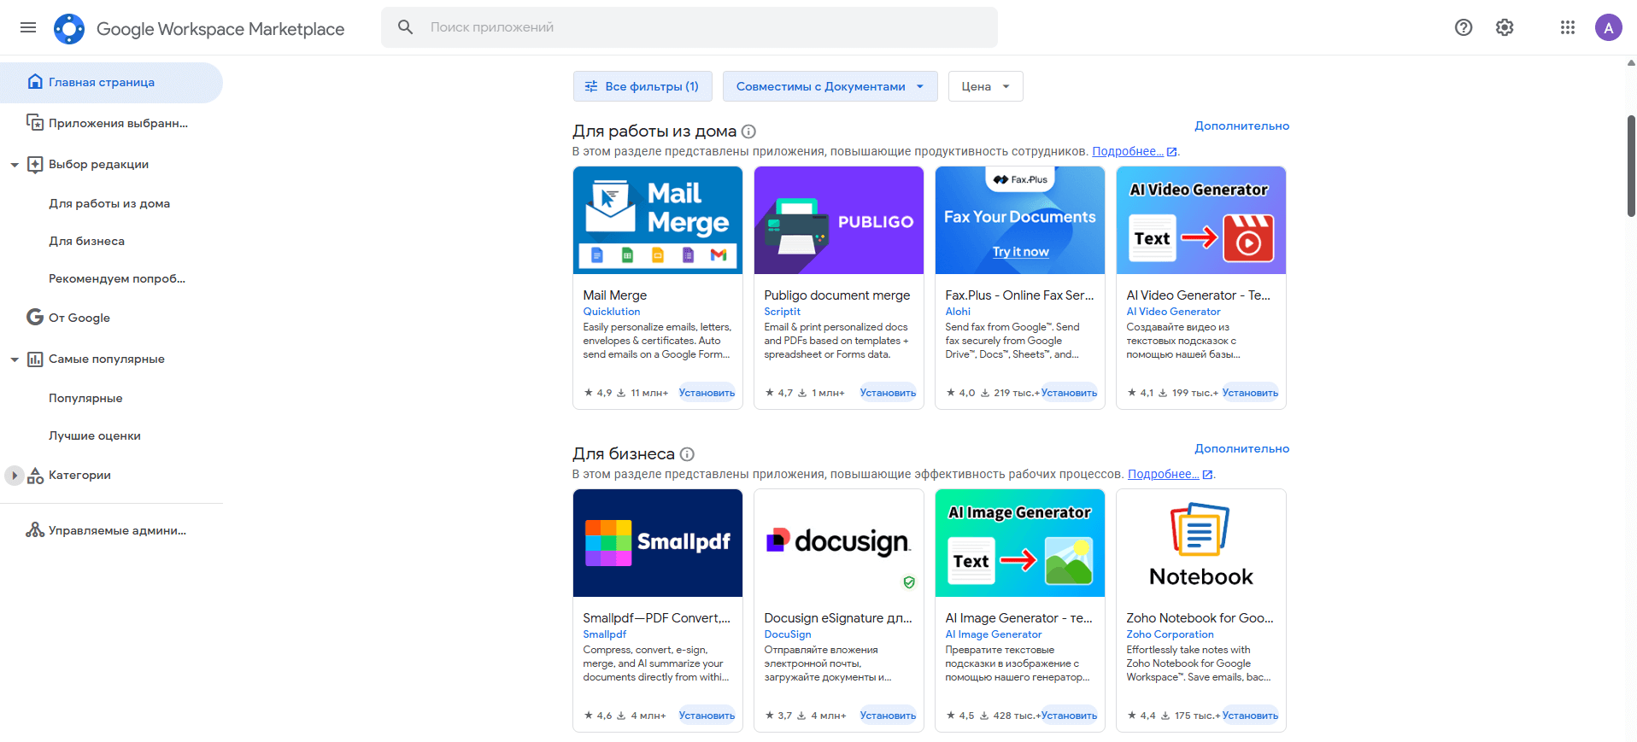Open the help question mark icon
1637x742 pixels.
[1464, 27]
